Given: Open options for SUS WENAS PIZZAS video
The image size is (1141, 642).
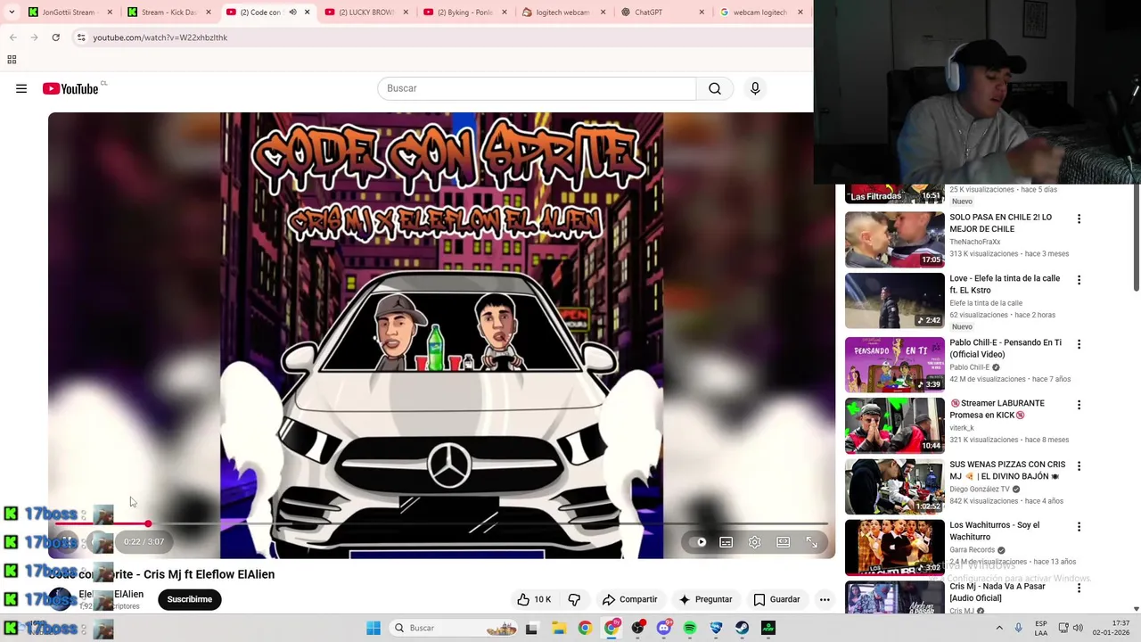Looking at the screenshot, I should pyautogui.click(x=1079, y=466).
